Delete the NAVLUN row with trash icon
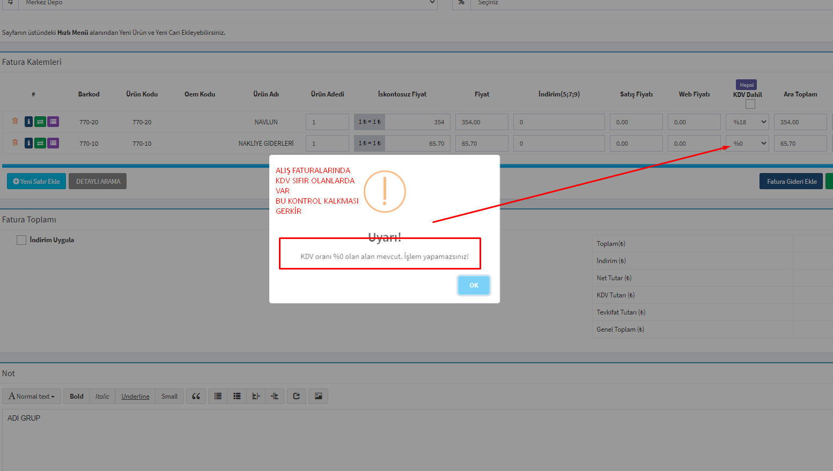 tap(15, 121)
